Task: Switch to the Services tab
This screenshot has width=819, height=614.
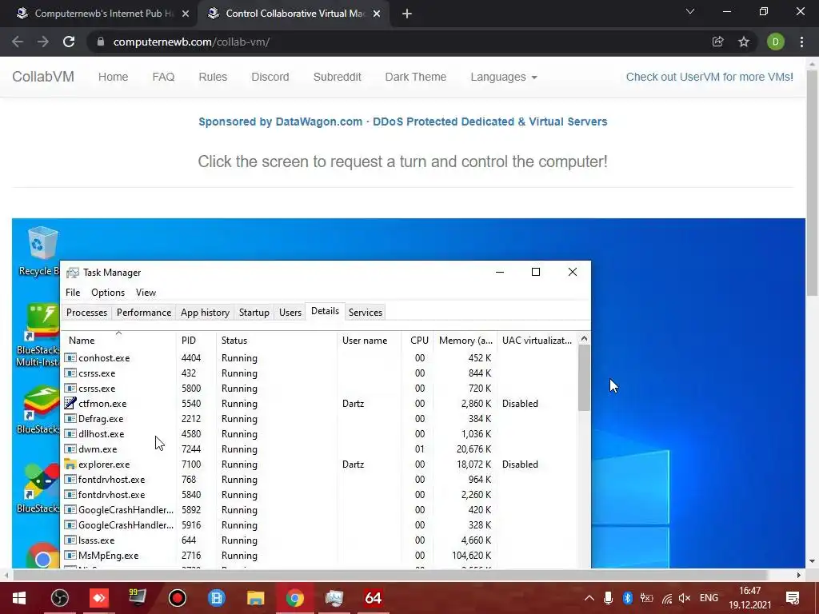Action: point(365,313)
